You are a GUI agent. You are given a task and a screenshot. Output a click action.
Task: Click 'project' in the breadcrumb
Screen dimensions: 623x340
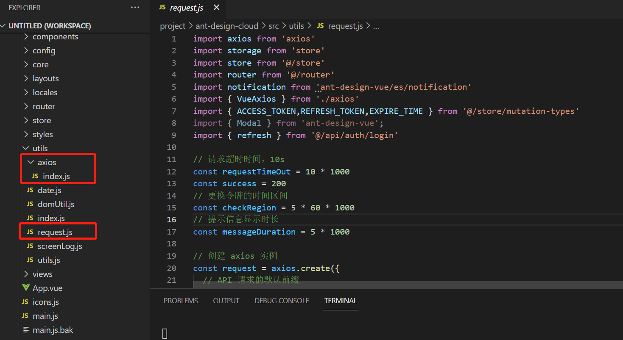(173, 26)
